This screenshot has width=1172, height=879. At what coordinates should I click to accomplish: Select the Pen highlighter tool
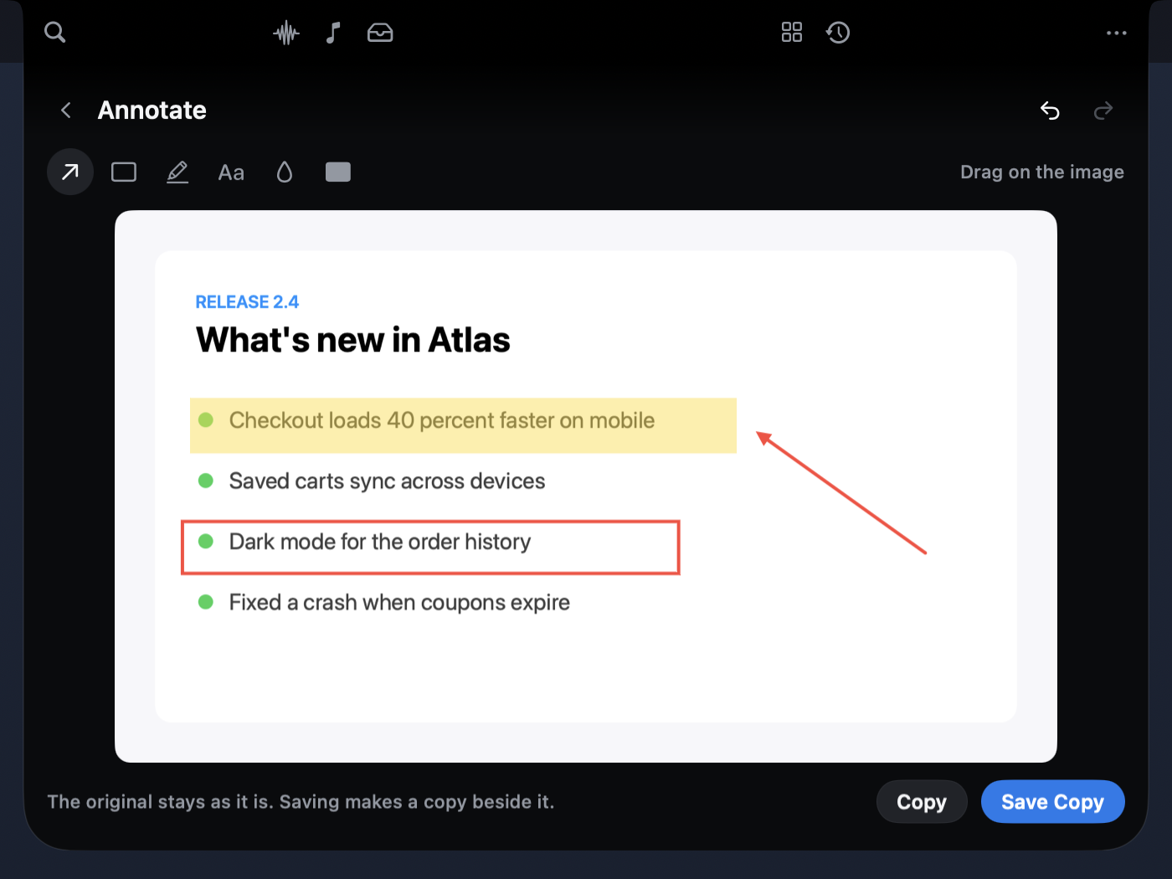pyautogui.click(x=177, y=172)
